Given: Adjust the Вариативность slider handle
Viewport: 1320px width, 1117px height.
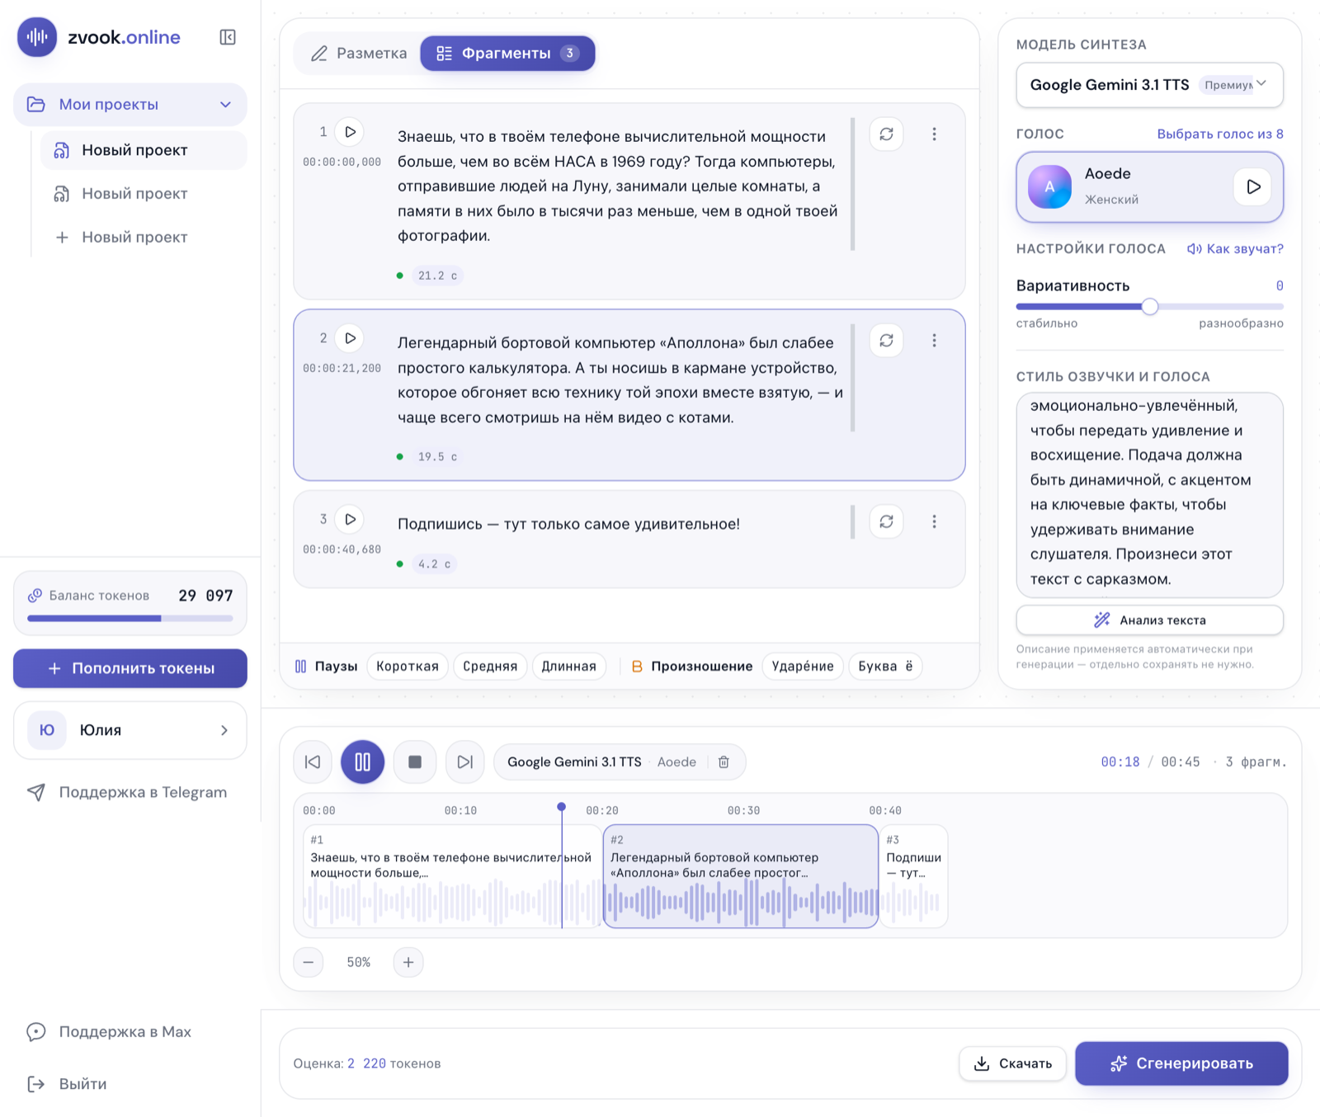Looking at the screenshot, I should (1150, 307).
